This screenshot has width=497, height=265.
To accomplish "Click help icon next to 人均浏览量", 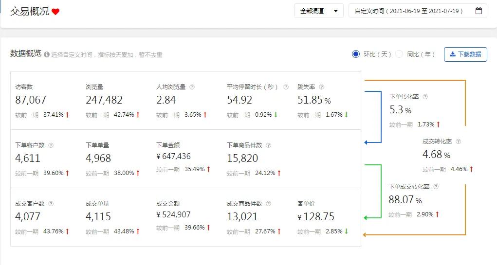I will click(192, 87).
